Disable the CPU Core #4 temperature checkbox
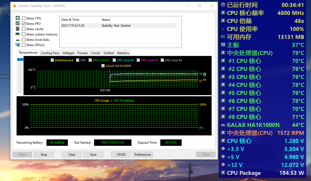Viewport: 311px width, 181px height. click(162, 60)
